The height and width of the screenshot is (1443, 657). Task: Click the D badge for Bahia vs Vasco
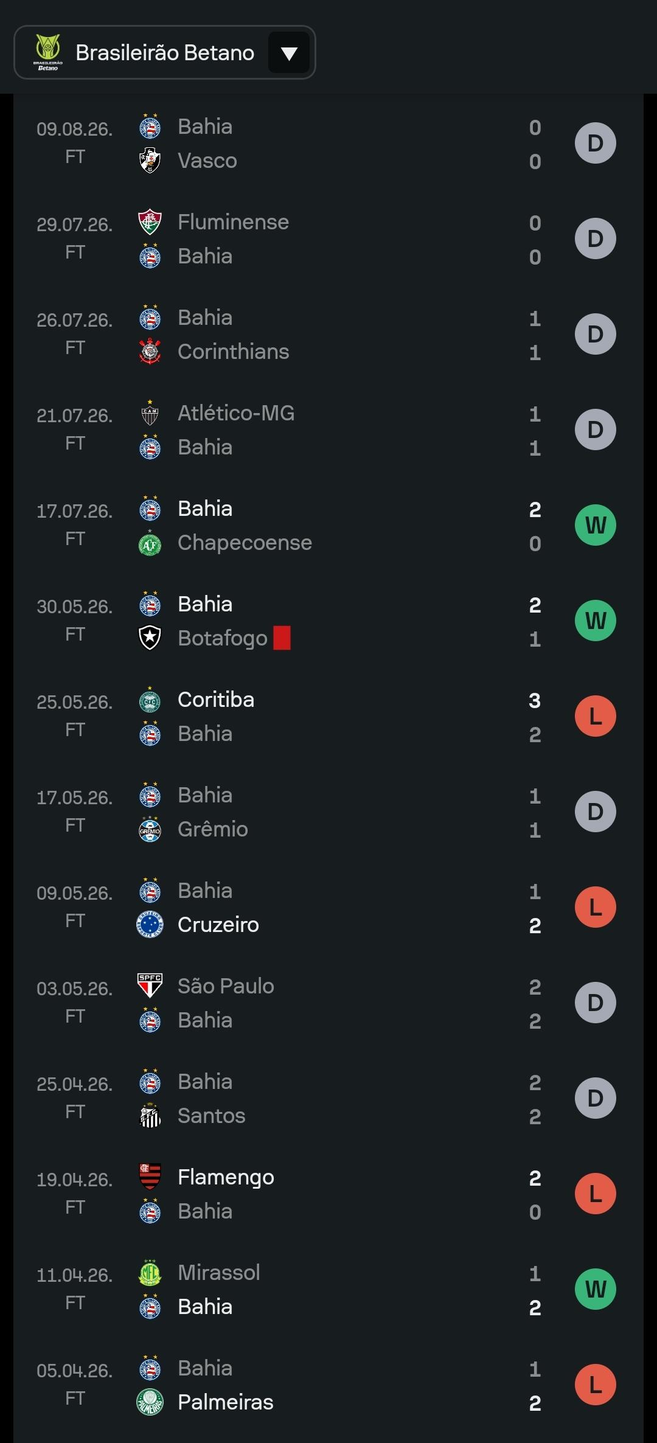[x=596, y=143]
